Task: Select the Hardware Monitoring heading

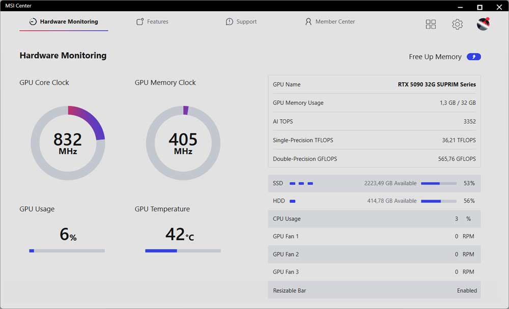Action: 63,55
